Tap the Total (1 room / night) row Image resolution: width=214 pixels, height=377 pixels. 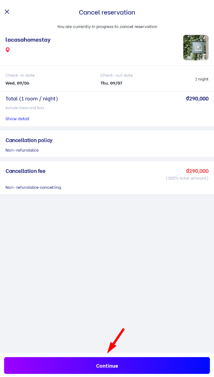(x=107, y=98)
